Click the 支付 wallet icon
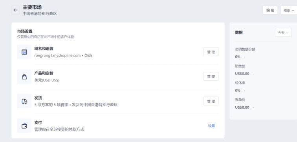 [24, 126]
